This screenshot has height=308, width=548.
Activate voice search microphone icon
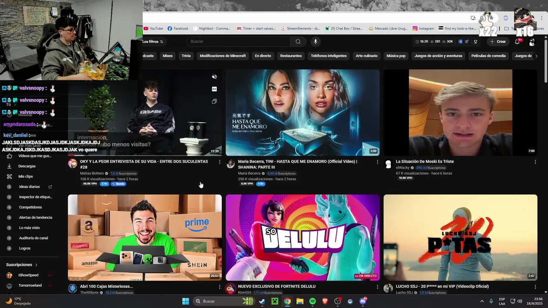(316, 41)
